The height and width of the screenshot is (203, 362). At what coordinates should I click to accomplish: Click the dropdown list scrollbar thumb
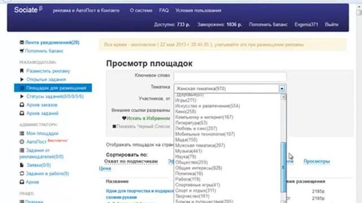[x=283, y=167]
